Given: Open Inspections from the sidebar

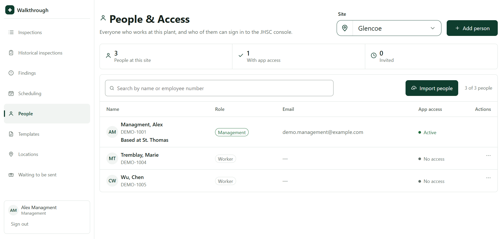Looking at the screenshot, I should point(47,32).
